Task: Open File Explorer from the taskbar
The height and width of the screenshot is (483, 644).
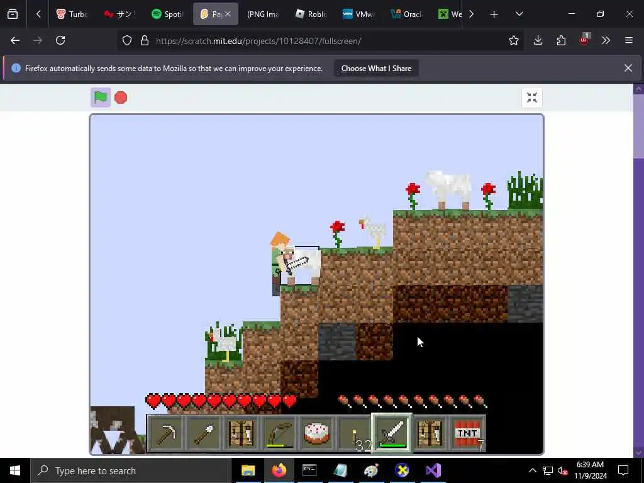Action: [248, 470]
